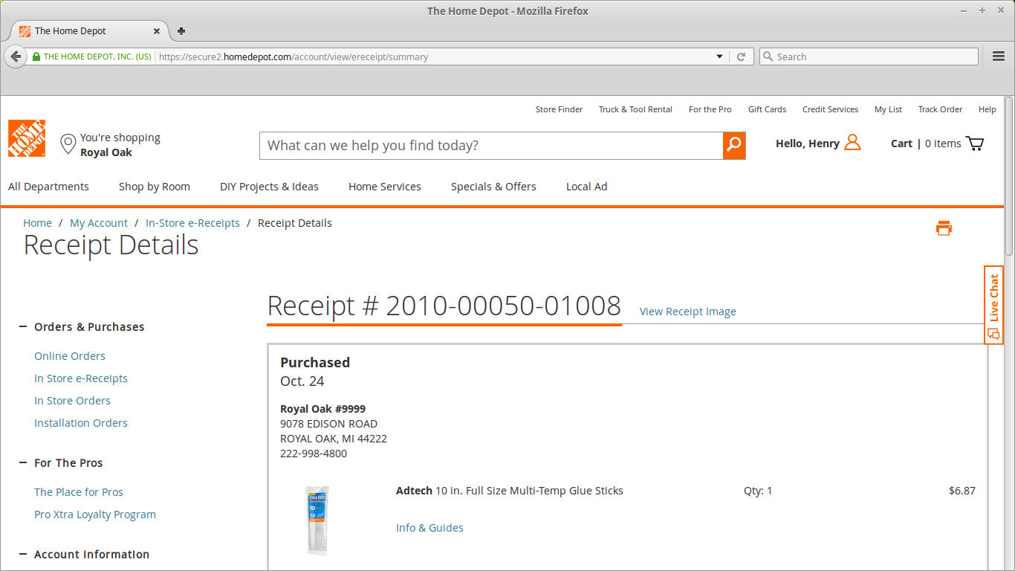The height and width of the screenshot is (571, 1015).
Task: Click the Firefox Search box
Action: [x=869, y=57]
